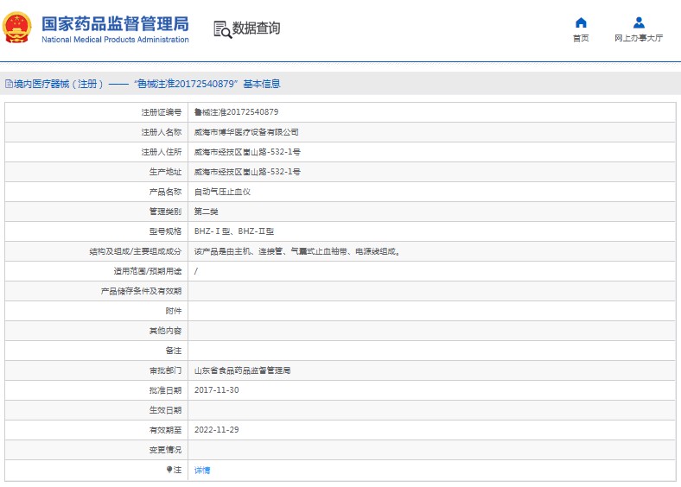Open 网上办事大厅 user icon

(639, 22)
